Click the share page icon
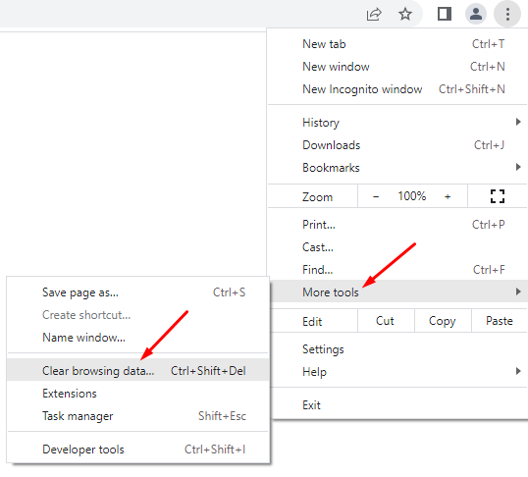528x477 pixels. pyautogui.click(x=374, y=14)
